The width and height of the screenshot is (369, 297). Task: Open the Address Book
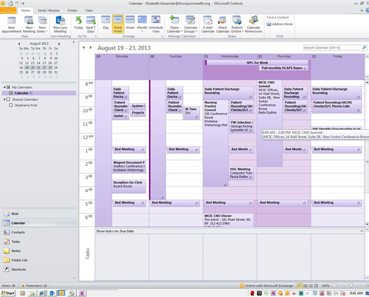280,24
